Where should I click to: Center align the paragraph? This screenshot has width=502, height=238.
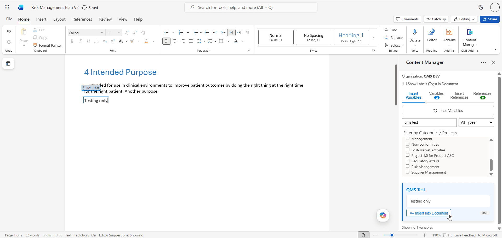click(x=175, y=41)
